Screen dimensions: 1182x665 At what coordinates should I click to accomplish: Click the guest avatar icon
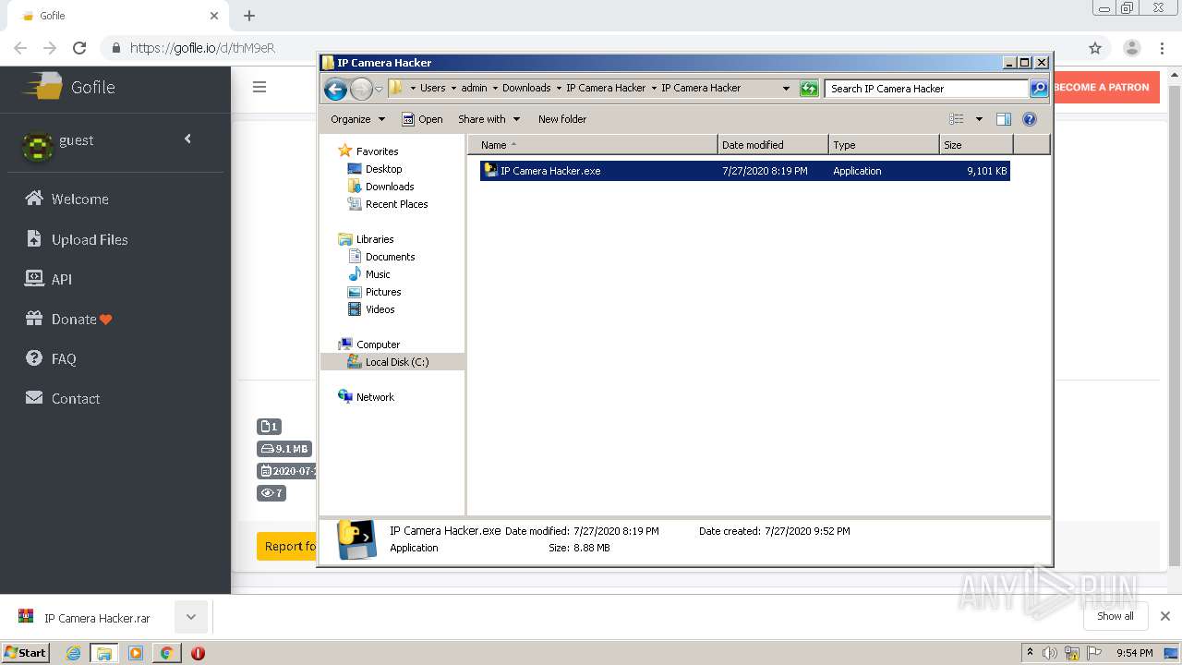37,146
